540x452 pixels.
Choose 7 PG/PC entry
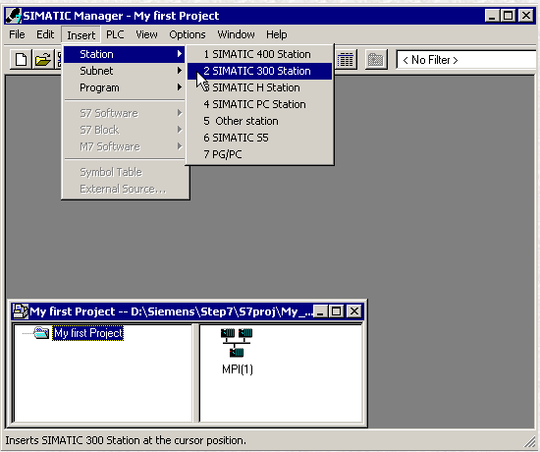[259, 154]
